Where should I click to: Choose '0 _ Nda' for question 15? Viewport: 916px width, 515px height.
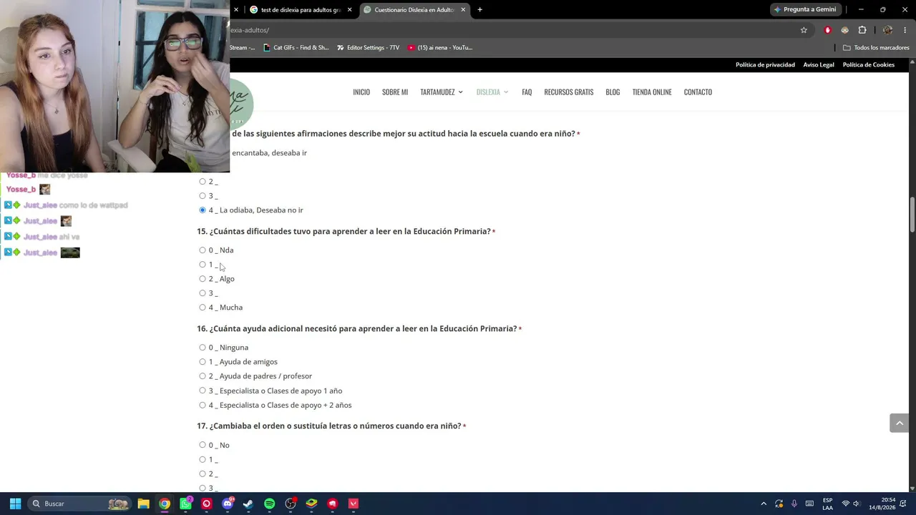[x=203, y=250]
